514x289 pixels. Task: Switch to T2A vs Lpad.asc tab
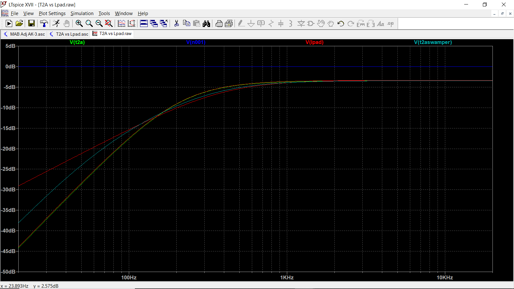click(x=69, y=34)
